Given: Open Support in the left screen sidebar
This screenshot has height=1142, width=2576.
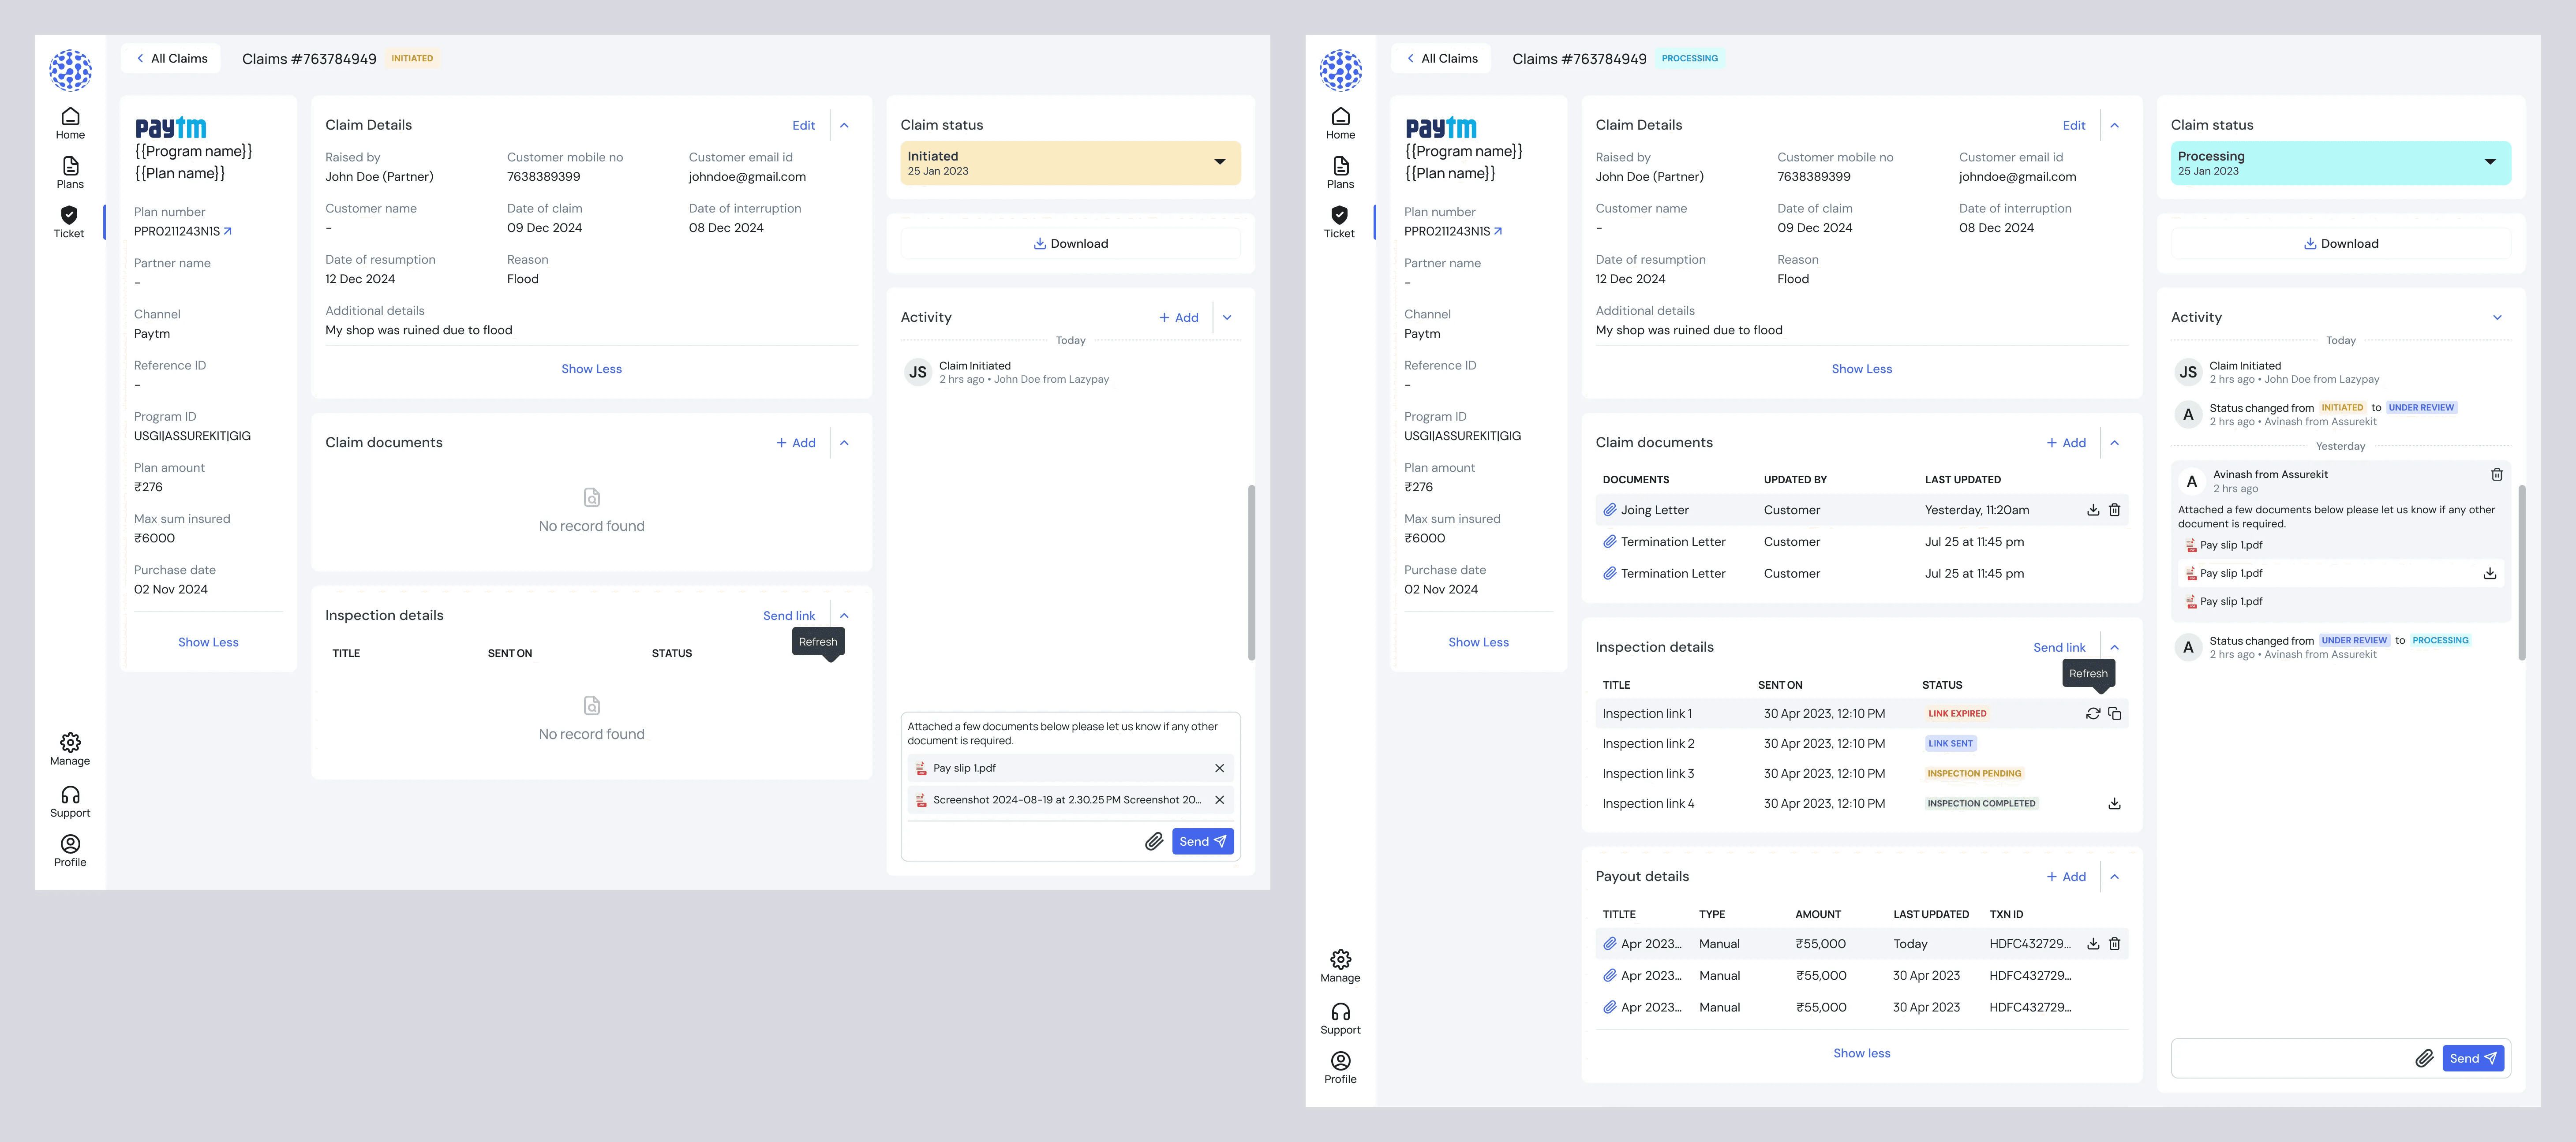Looking at the screenshot, I should coord(70,802).
